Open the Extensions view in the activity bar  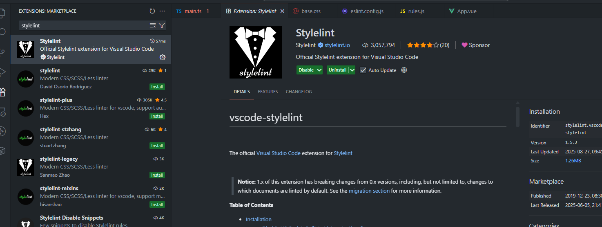pyautogui.click(x=2, y=92)
